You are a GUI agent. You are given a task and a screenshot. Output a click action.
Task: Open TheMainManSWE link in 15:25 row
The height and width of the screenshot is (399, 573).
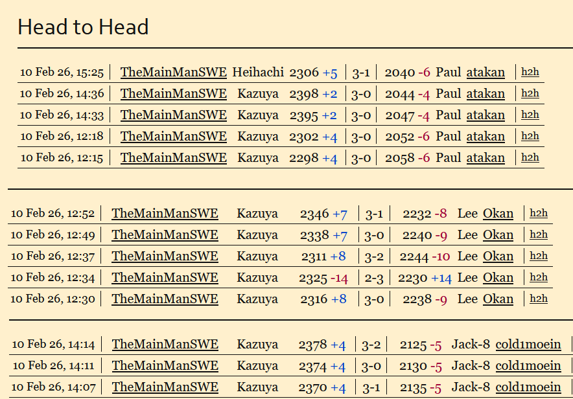coord(174,73)
